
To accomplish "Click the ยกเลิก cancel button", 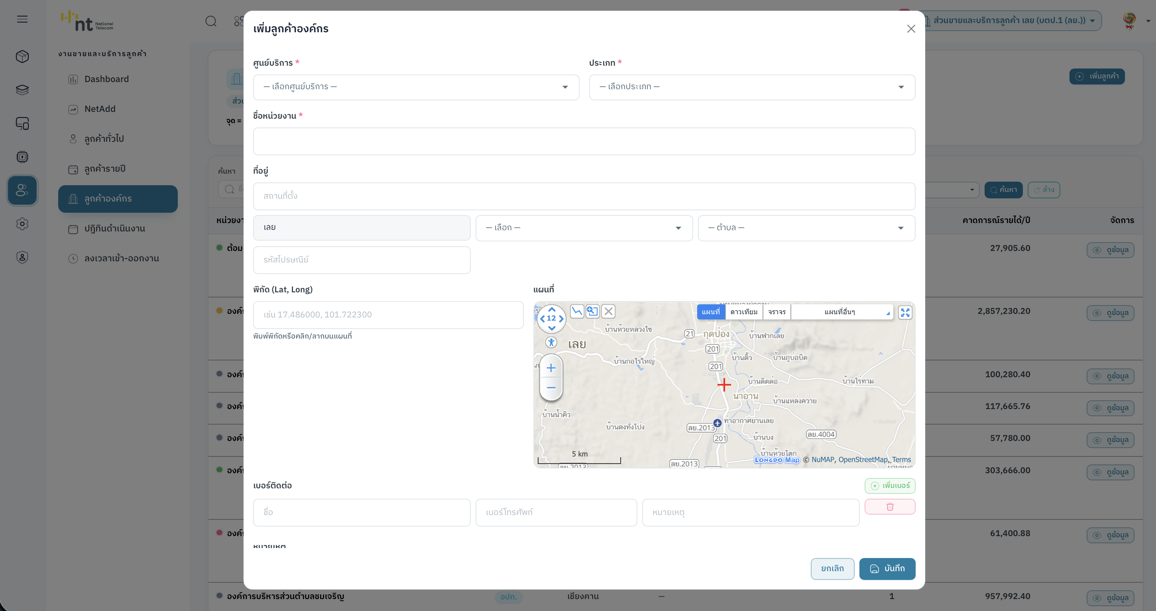I will click(x=832, y=568).
